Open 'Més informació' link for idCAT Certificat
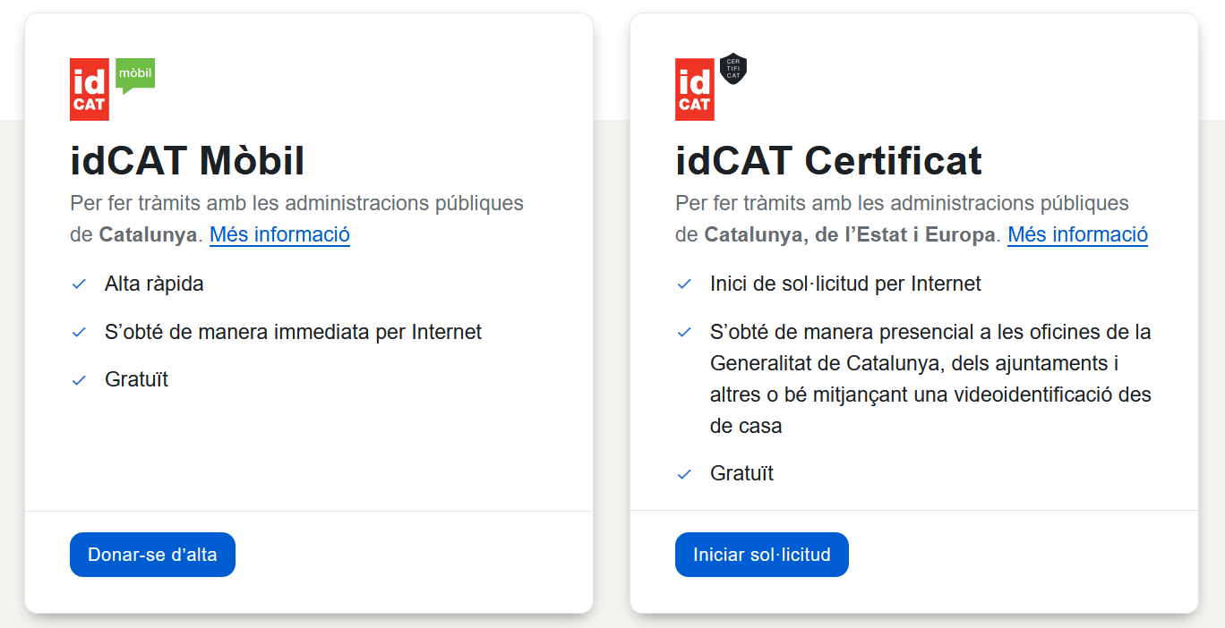Image resolution: width=1225 pixels, height=628 pixels. pos(1077,234)
